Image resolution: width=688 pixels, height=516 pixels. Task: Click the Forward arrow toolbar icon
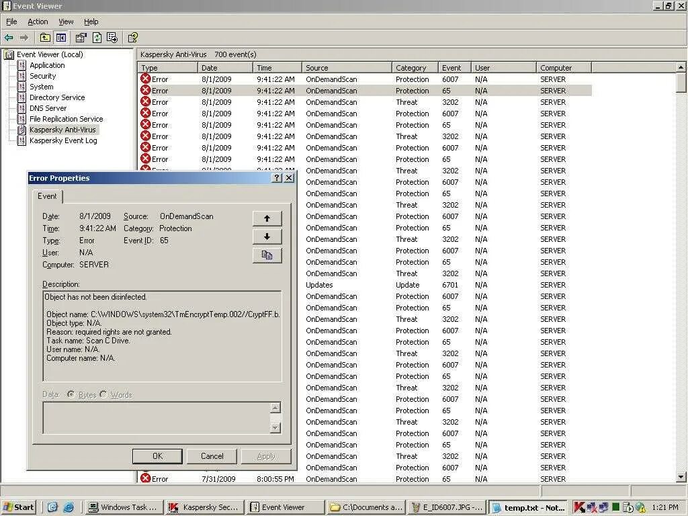(x=24, y=38)
